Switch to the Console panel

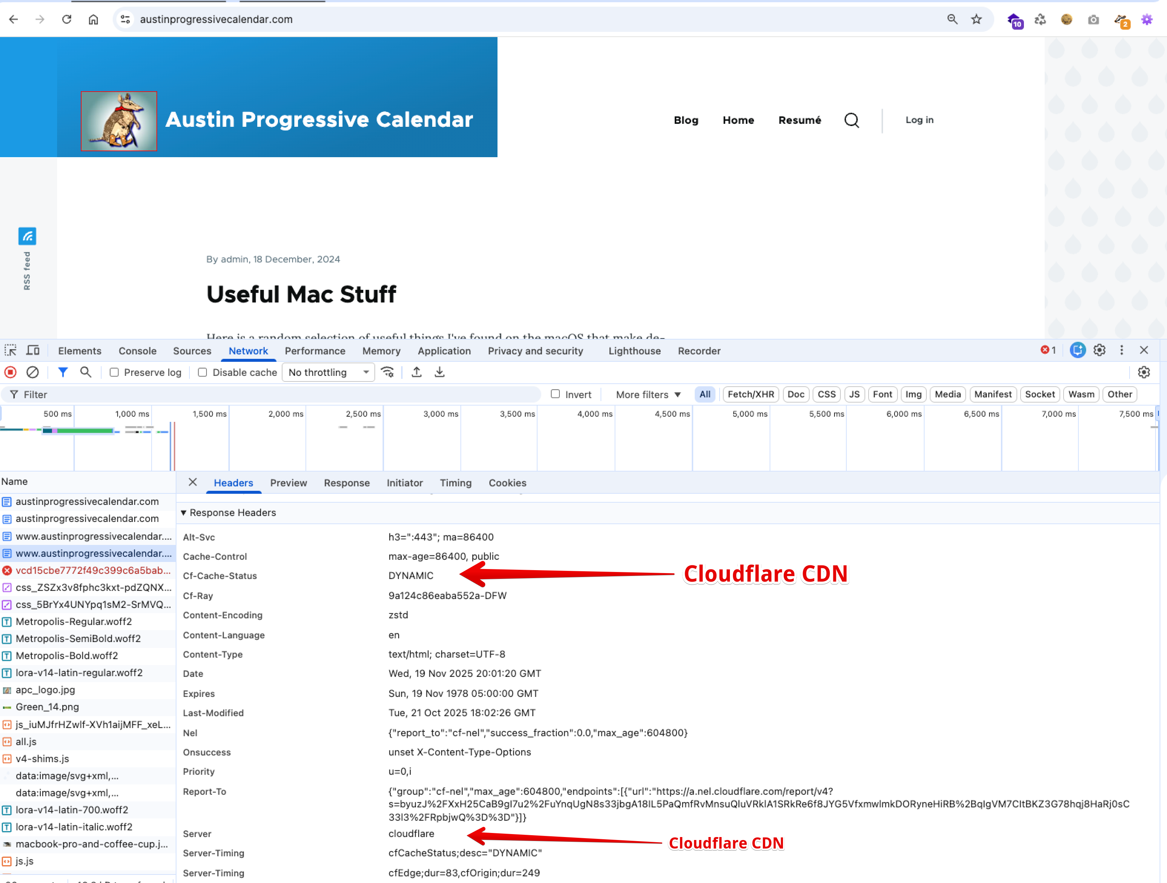tap(137, 350)
